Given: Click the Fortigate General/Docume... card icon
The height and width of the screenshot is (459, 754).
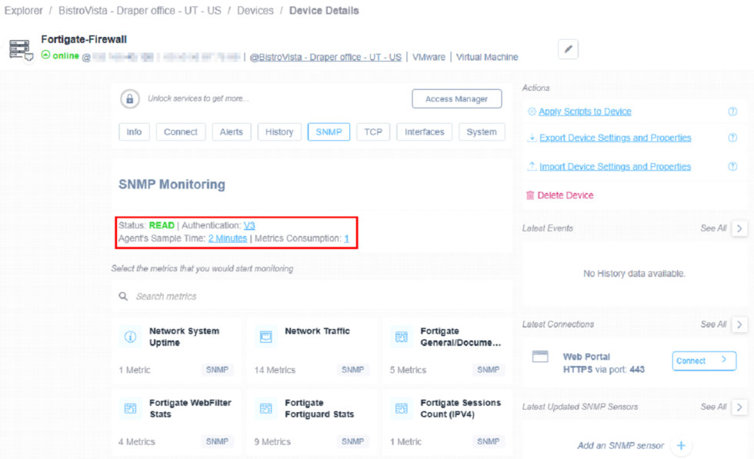Looking at the screenshot, I should click(402, 337).
